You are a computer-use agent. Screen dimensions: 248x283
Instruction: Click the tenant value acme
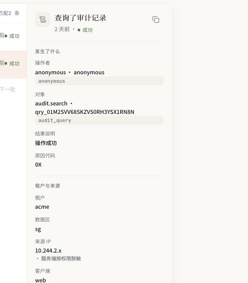(42, 207)
